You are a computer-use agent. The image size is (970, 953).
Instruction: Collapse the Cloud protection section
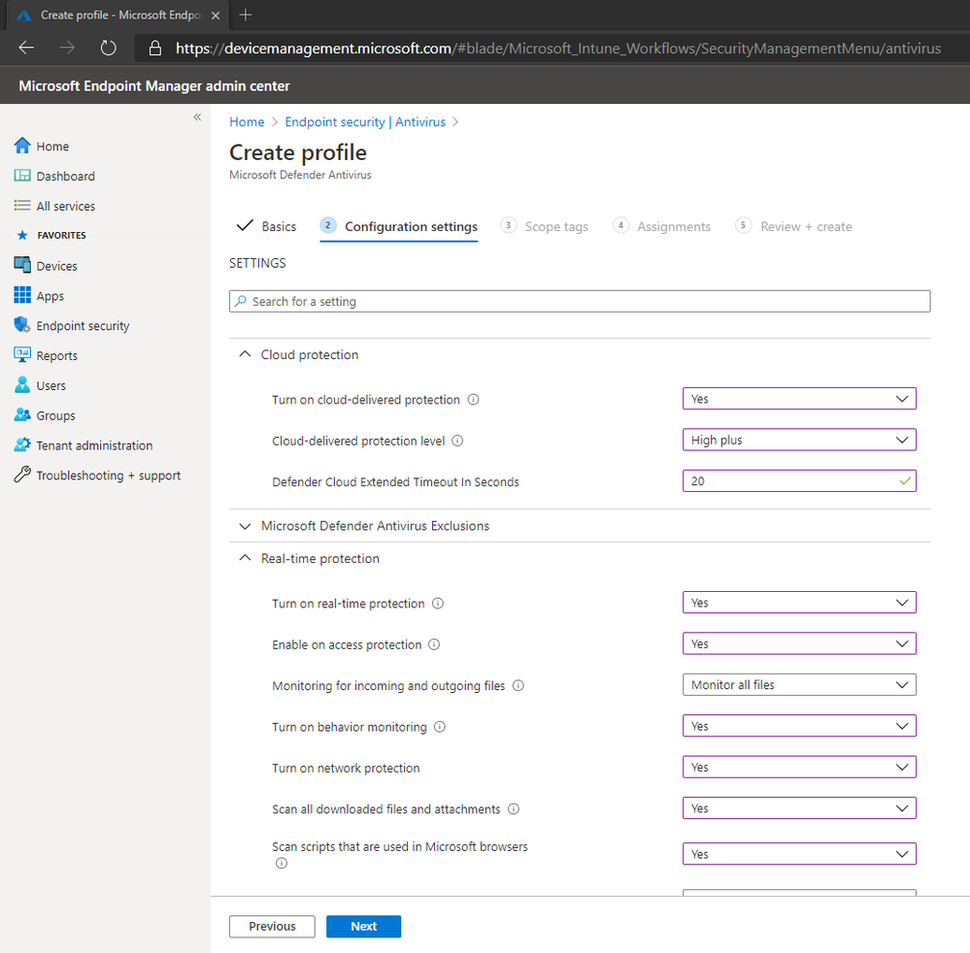click(245, 354)
